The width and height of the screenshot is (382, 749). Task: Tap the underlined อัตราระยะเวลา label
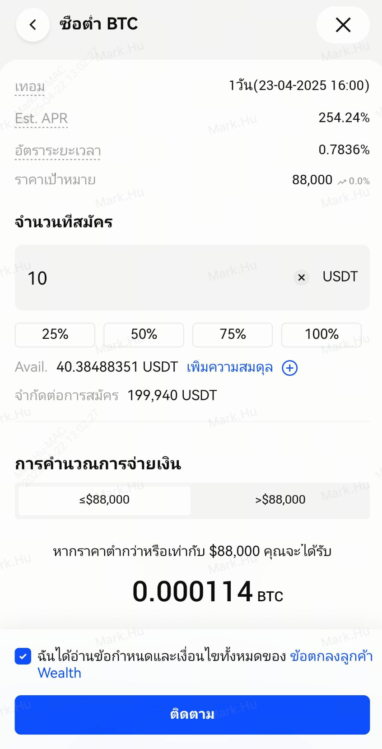point(58,151)
